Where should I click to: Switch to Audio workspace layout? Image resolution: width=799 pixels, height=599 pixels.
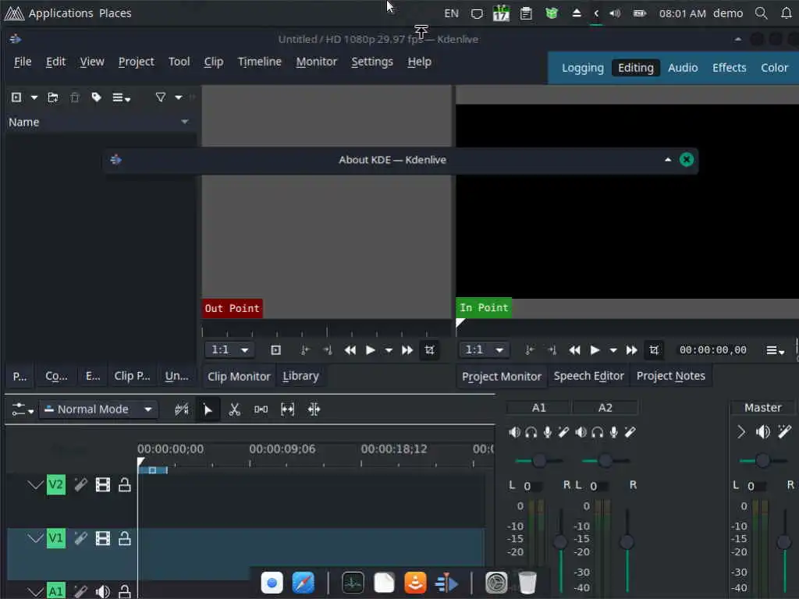(683, 68)
